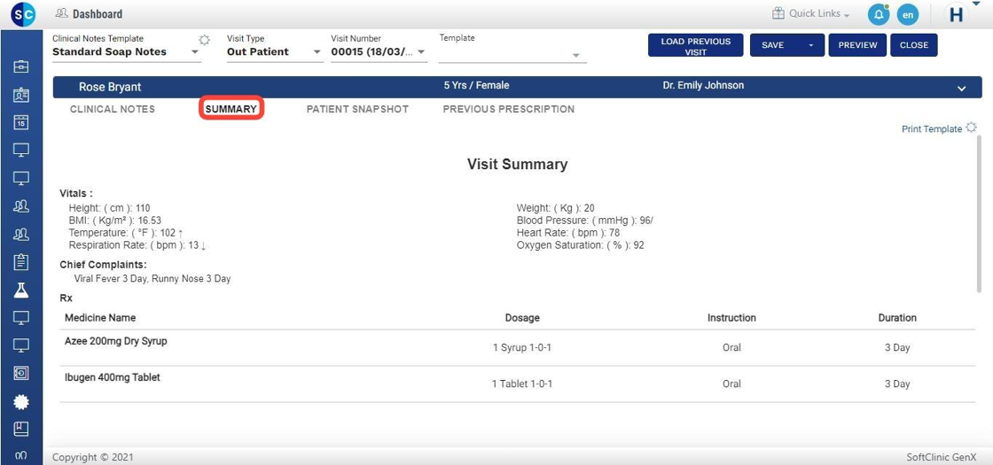Click 'Copyright © 2021' footer text

tap(93, 457)
